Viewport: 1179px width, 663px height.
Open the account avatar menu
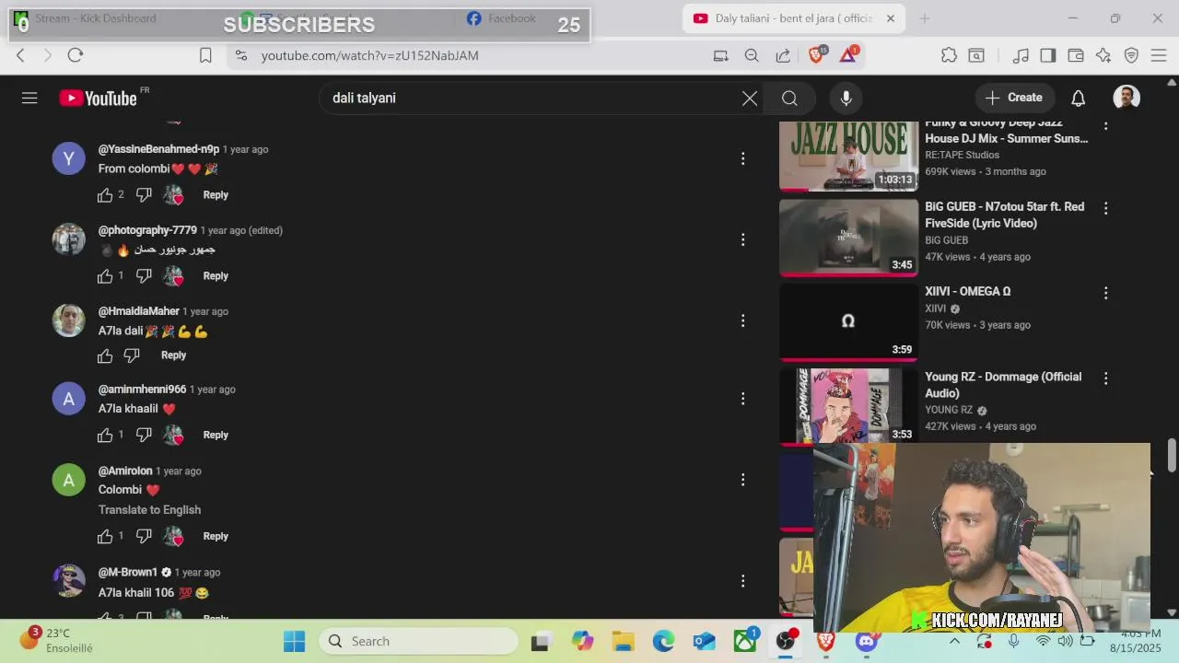(x=1126, y=98)
